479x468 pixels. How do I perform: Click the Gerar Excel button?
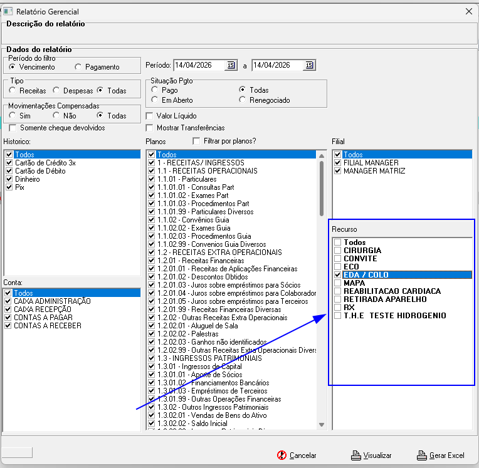tap(441, 455)
